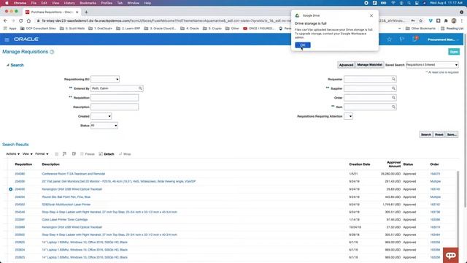Open the Window menu in the menu bar
The width and height of the screenshot is (467, 263).
[x=133, y=3]
